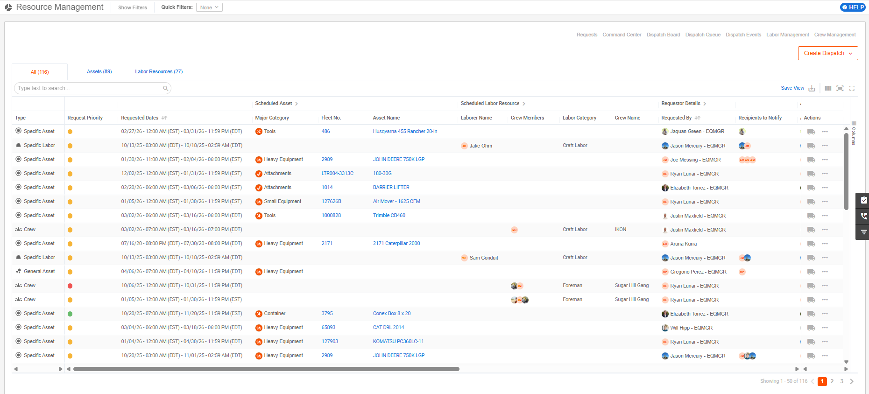Select the Labor Resources (27) tab
This screenshot has height=394, width=869.
click(x=159, y=71)
